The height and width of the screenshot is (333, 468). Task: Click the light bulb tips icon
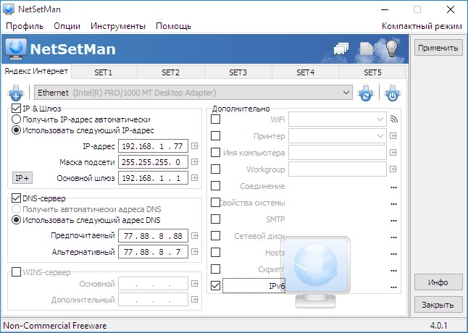[x=392, y=49]
